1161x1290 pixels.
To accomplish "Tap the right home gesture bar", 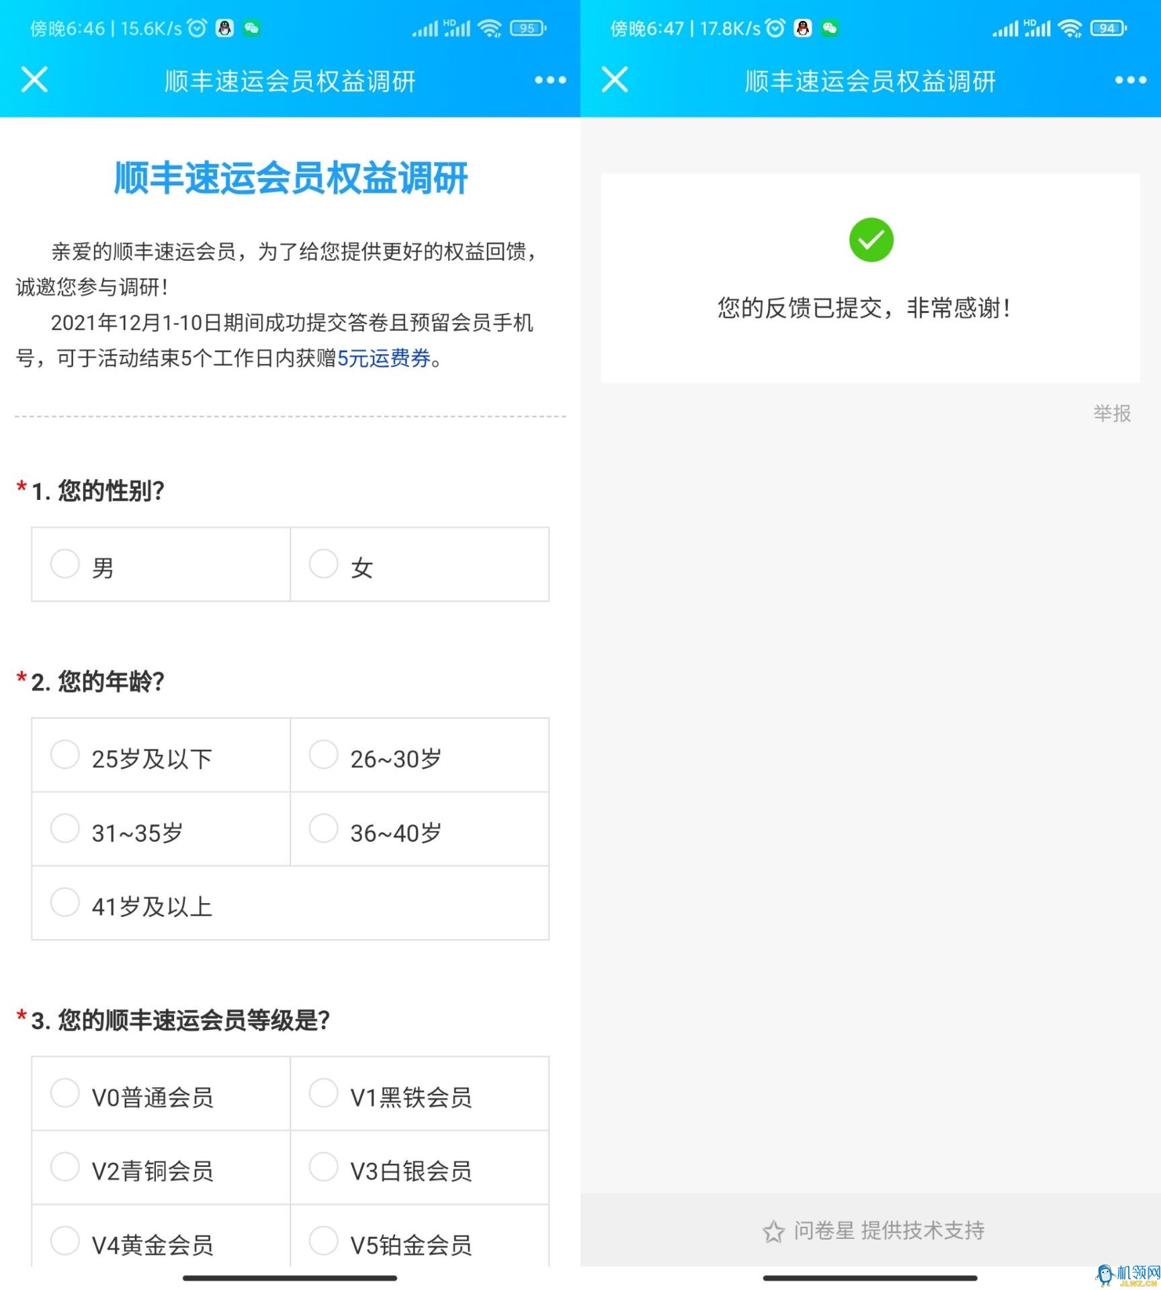I will (x=870, y=1278).
